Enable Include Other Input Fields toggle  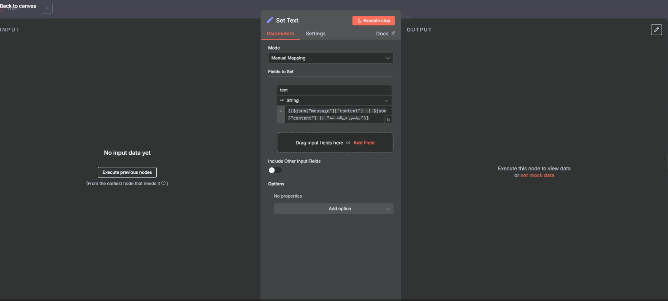coord(275,170)
